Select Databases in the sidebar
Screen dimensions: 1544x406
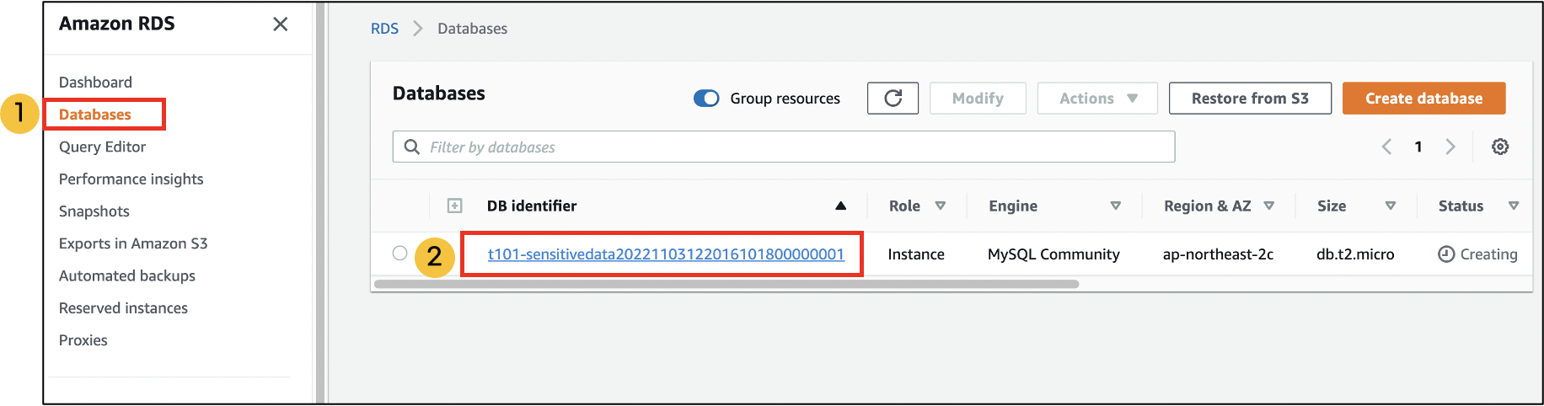pyautogui.click(x=95, y=115)
